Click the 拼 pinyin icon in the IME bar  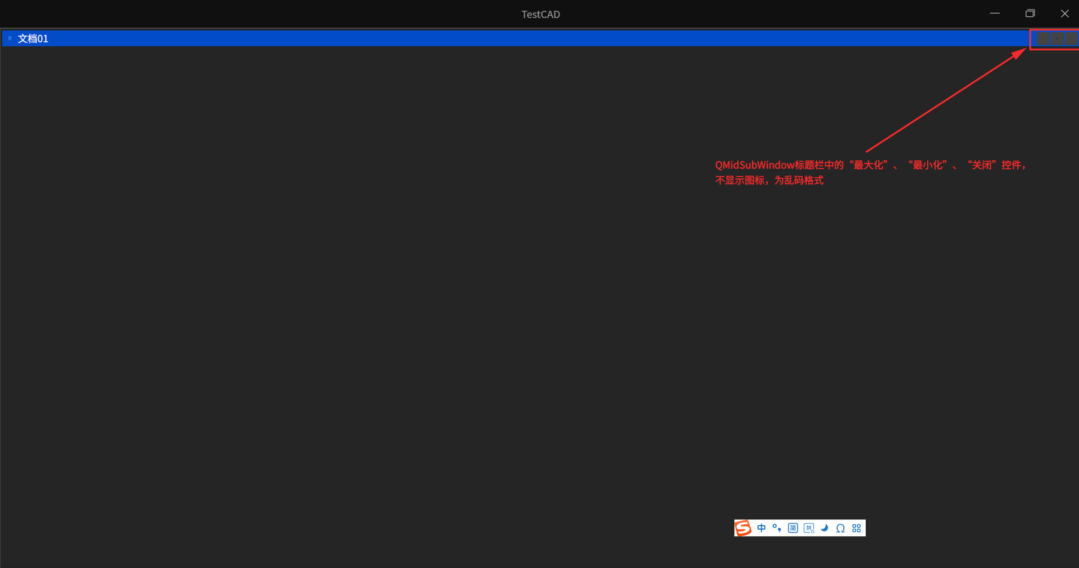click(809, 528)
